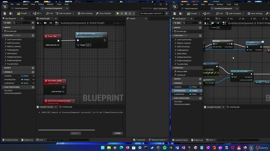Toggle Contents variable visibility eye, left window
Viewport: 270px width, 151px height.
(33, 76)
